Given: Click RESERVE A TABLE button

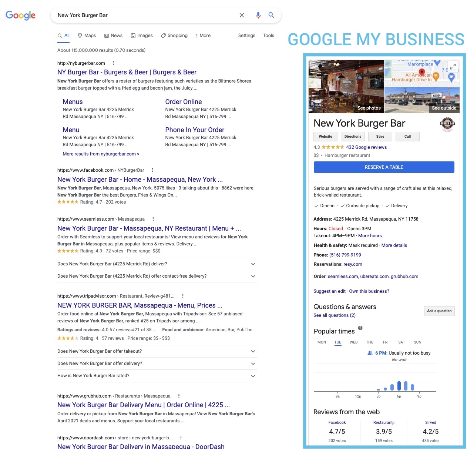Looking at the screenshot, I should [384, 167].
